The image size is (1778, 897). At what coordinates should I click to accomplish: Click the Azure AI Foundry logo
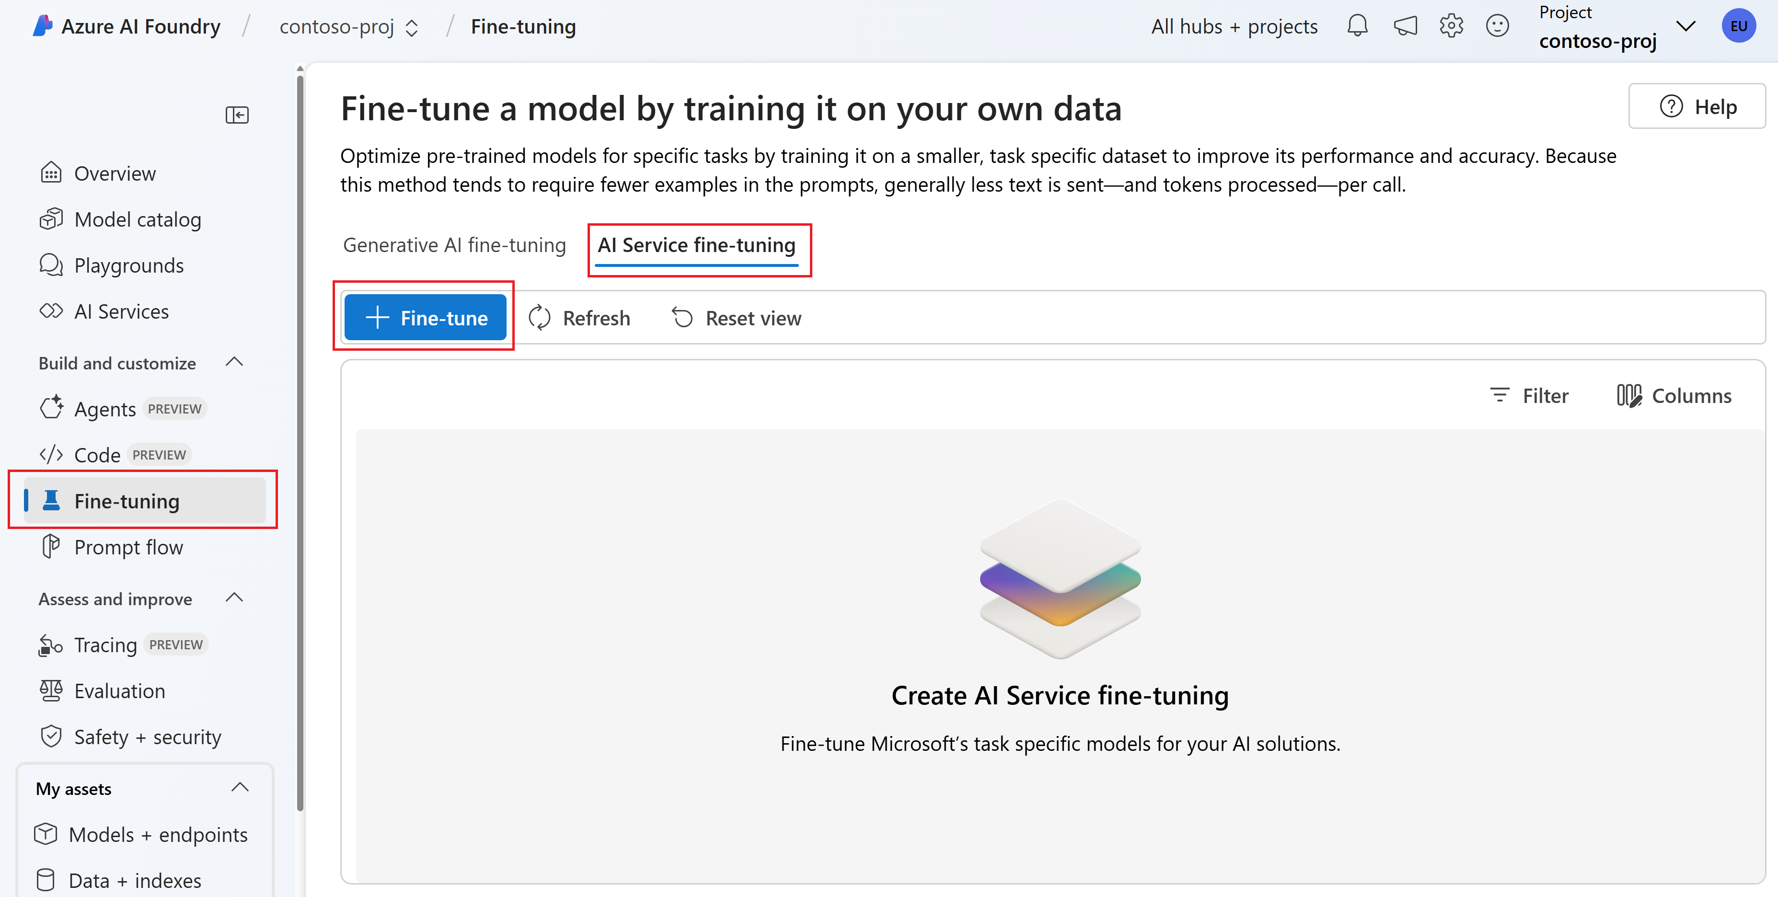pos(43,26)
